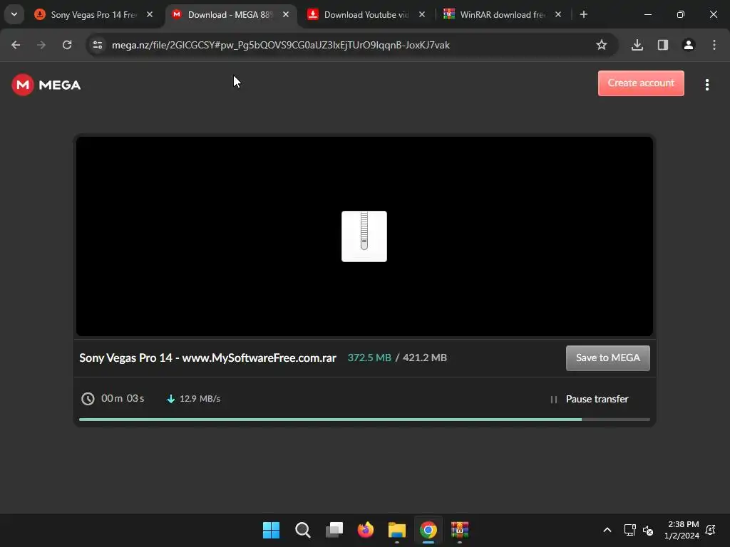This screenshot has height=547, width=730.
Task: Click the 12.9 MB/s speed value
Action: pos(200,399)
